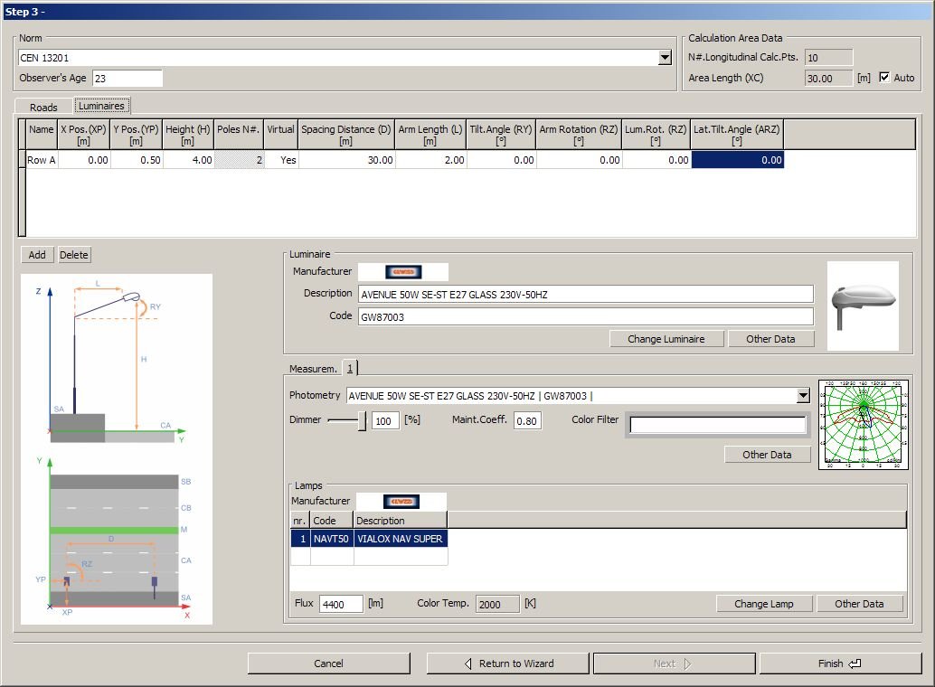Click Row A Virtual cell Yes
Image resolution: width=935 pixels, height=687 pixels.
(281, 160)
